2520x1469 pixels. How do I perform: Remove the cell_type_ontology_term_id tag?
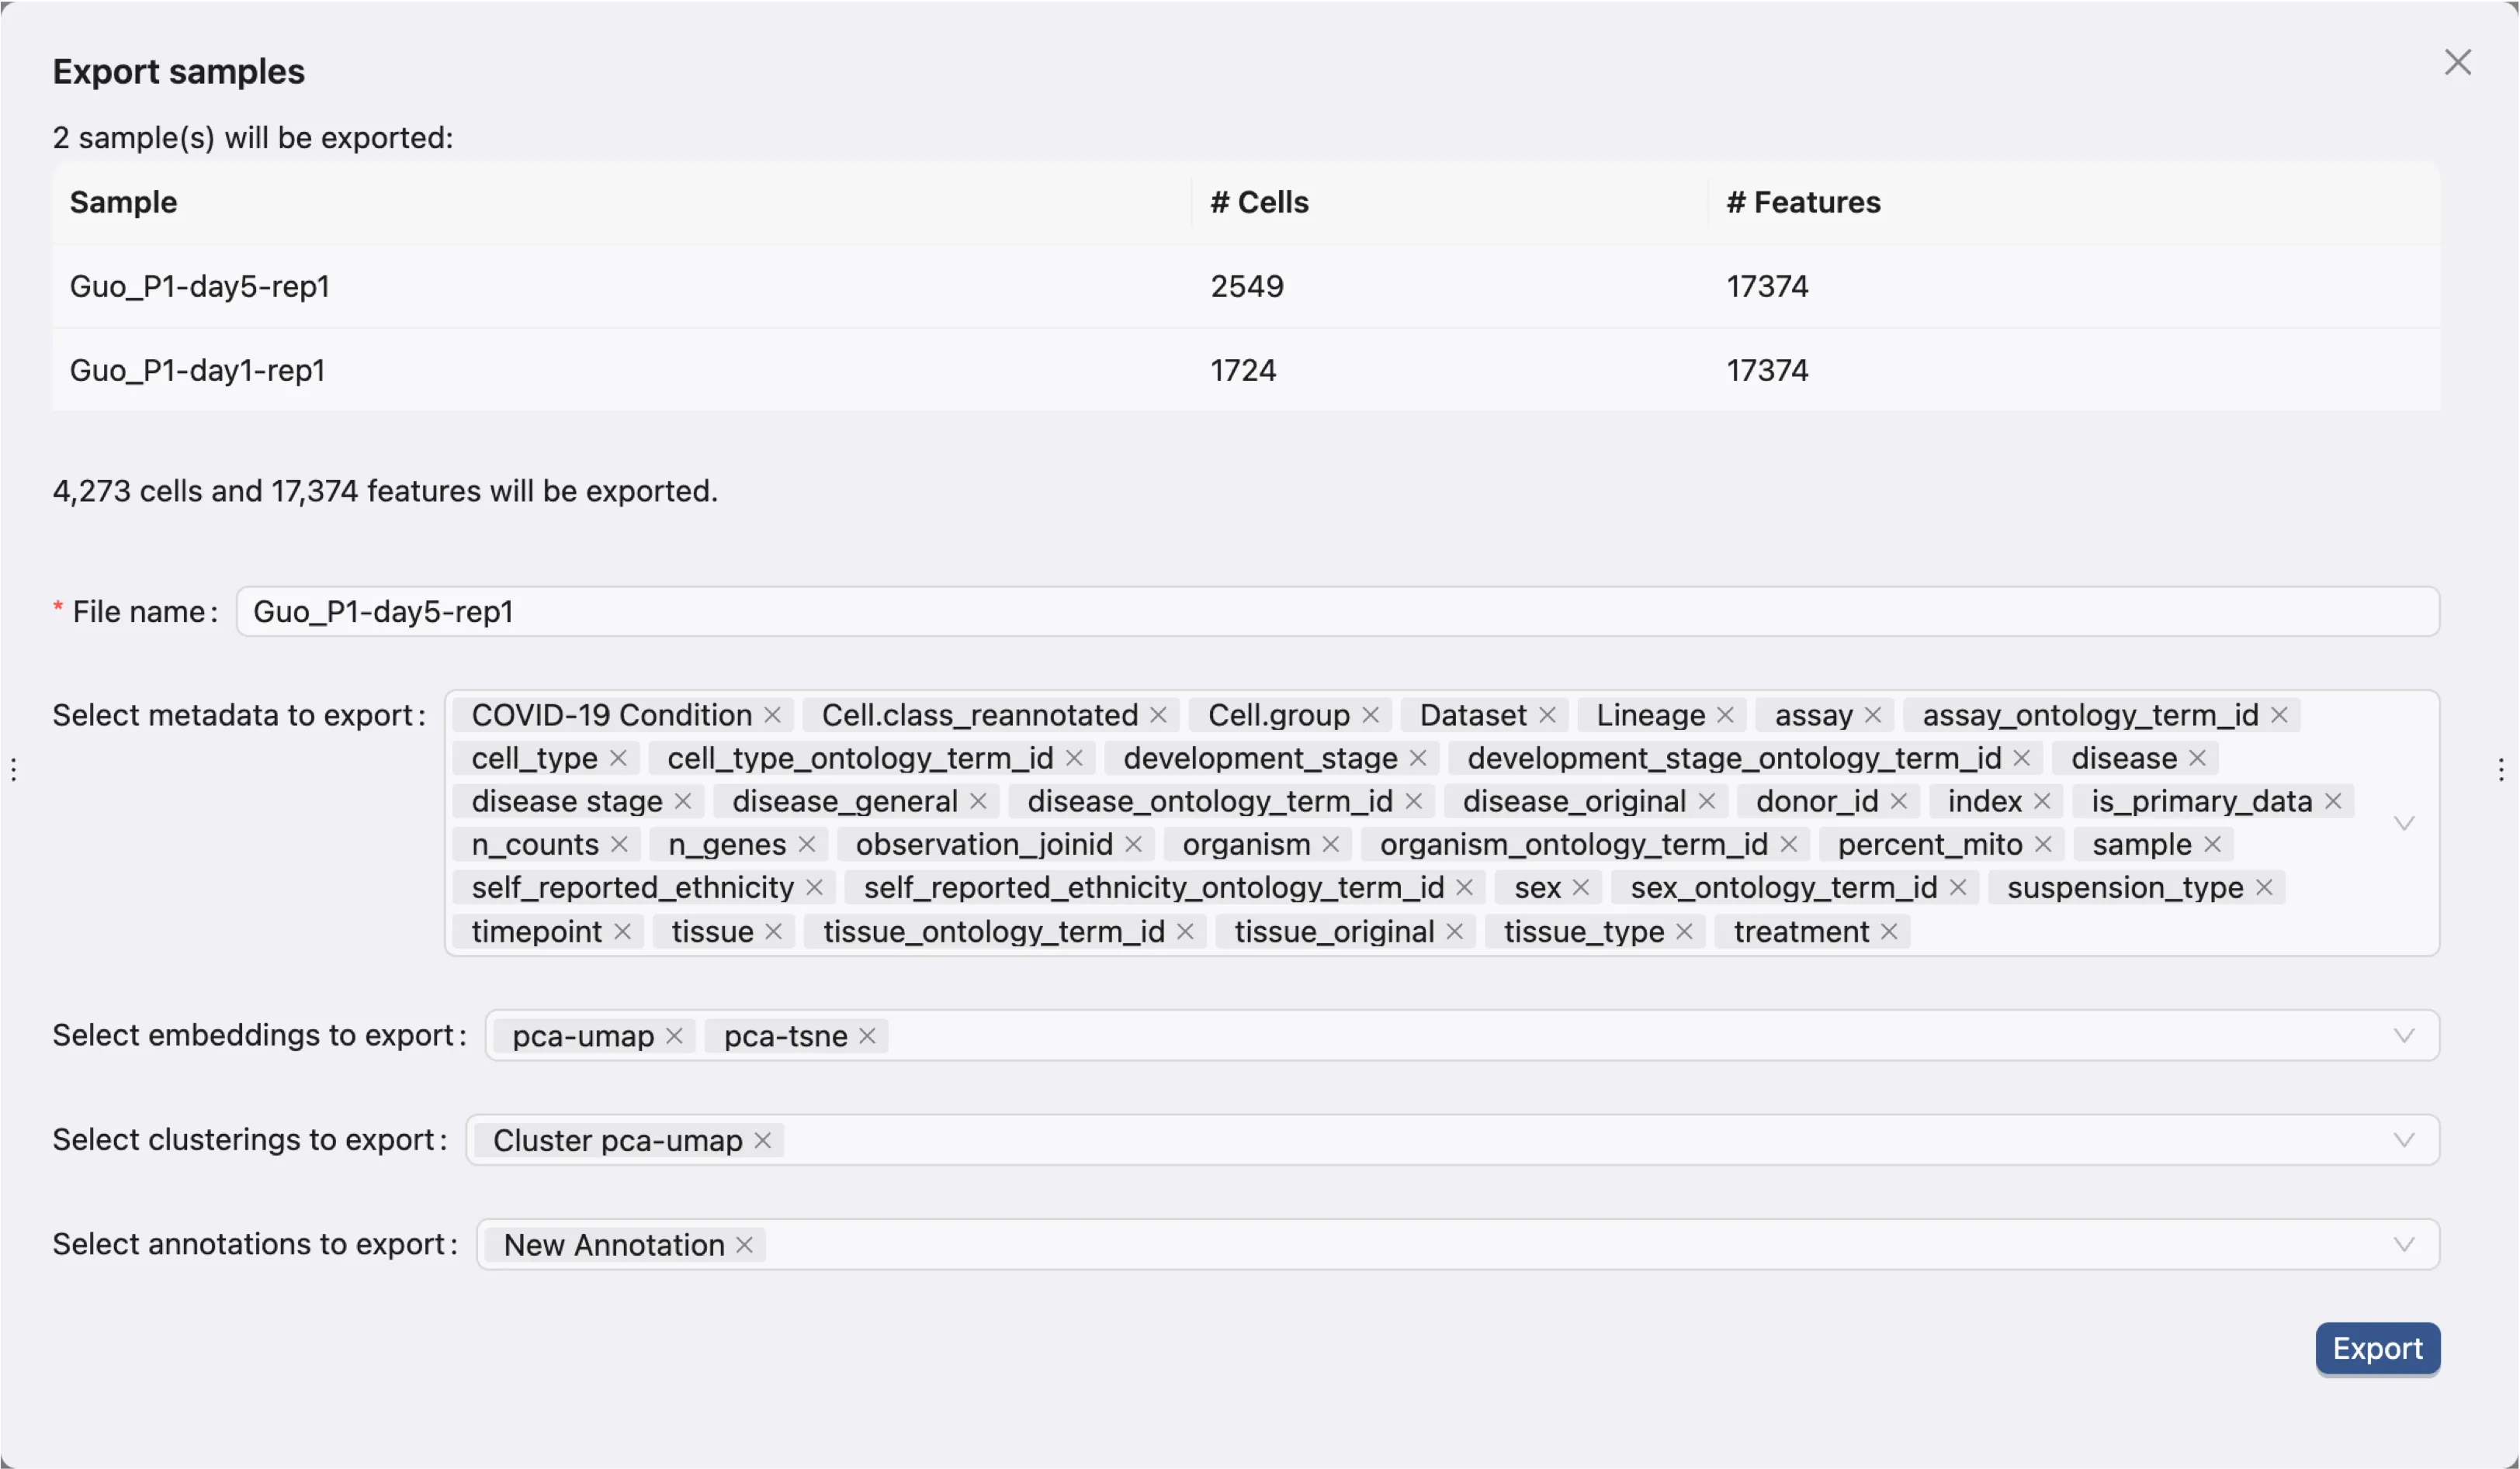tap(1074, 759)
